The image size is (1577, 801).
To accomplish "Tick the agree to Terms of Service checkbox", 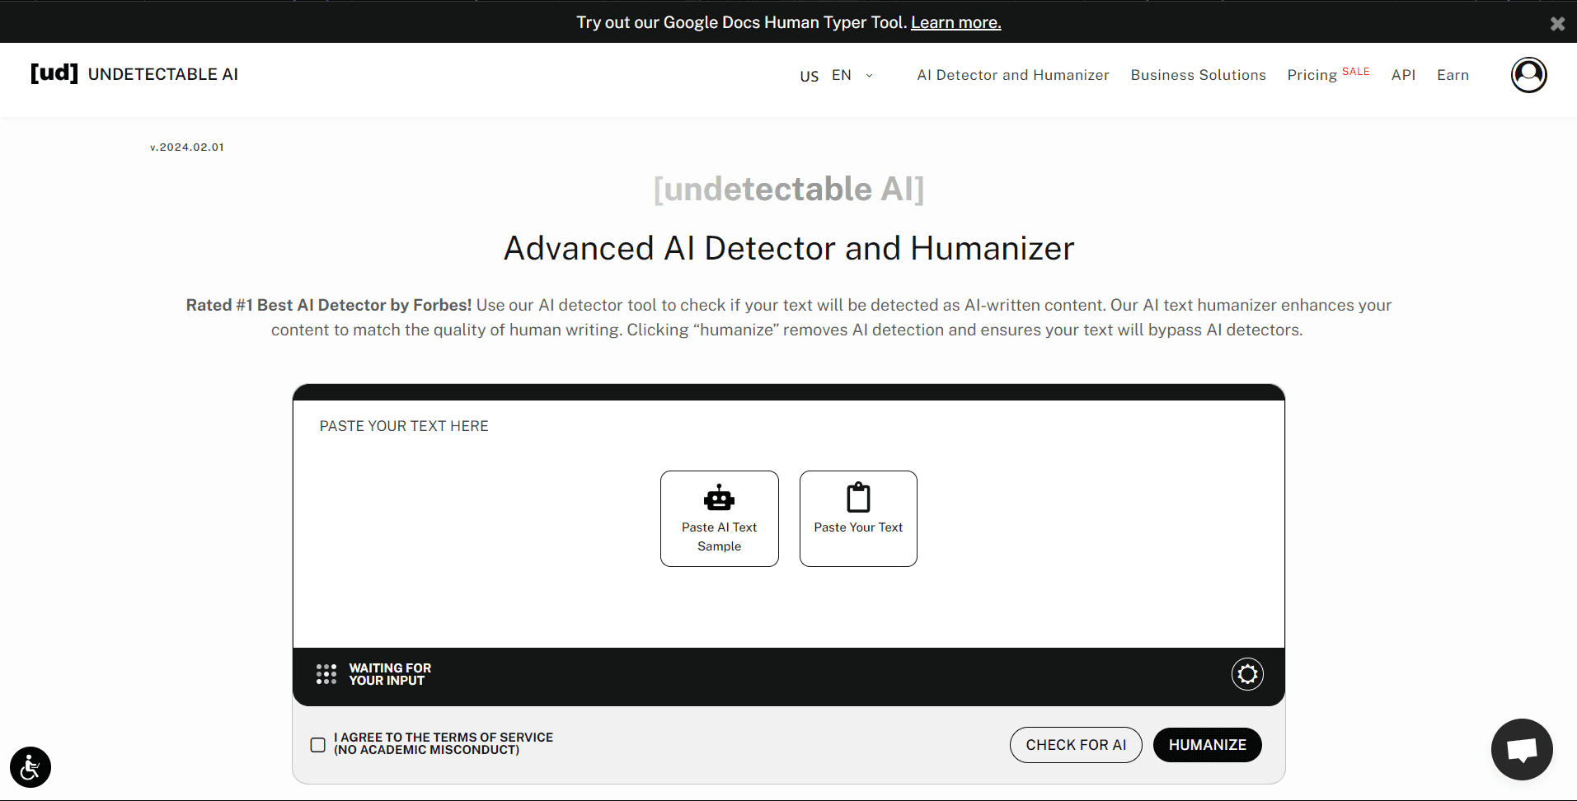I will tap(318, 745).
